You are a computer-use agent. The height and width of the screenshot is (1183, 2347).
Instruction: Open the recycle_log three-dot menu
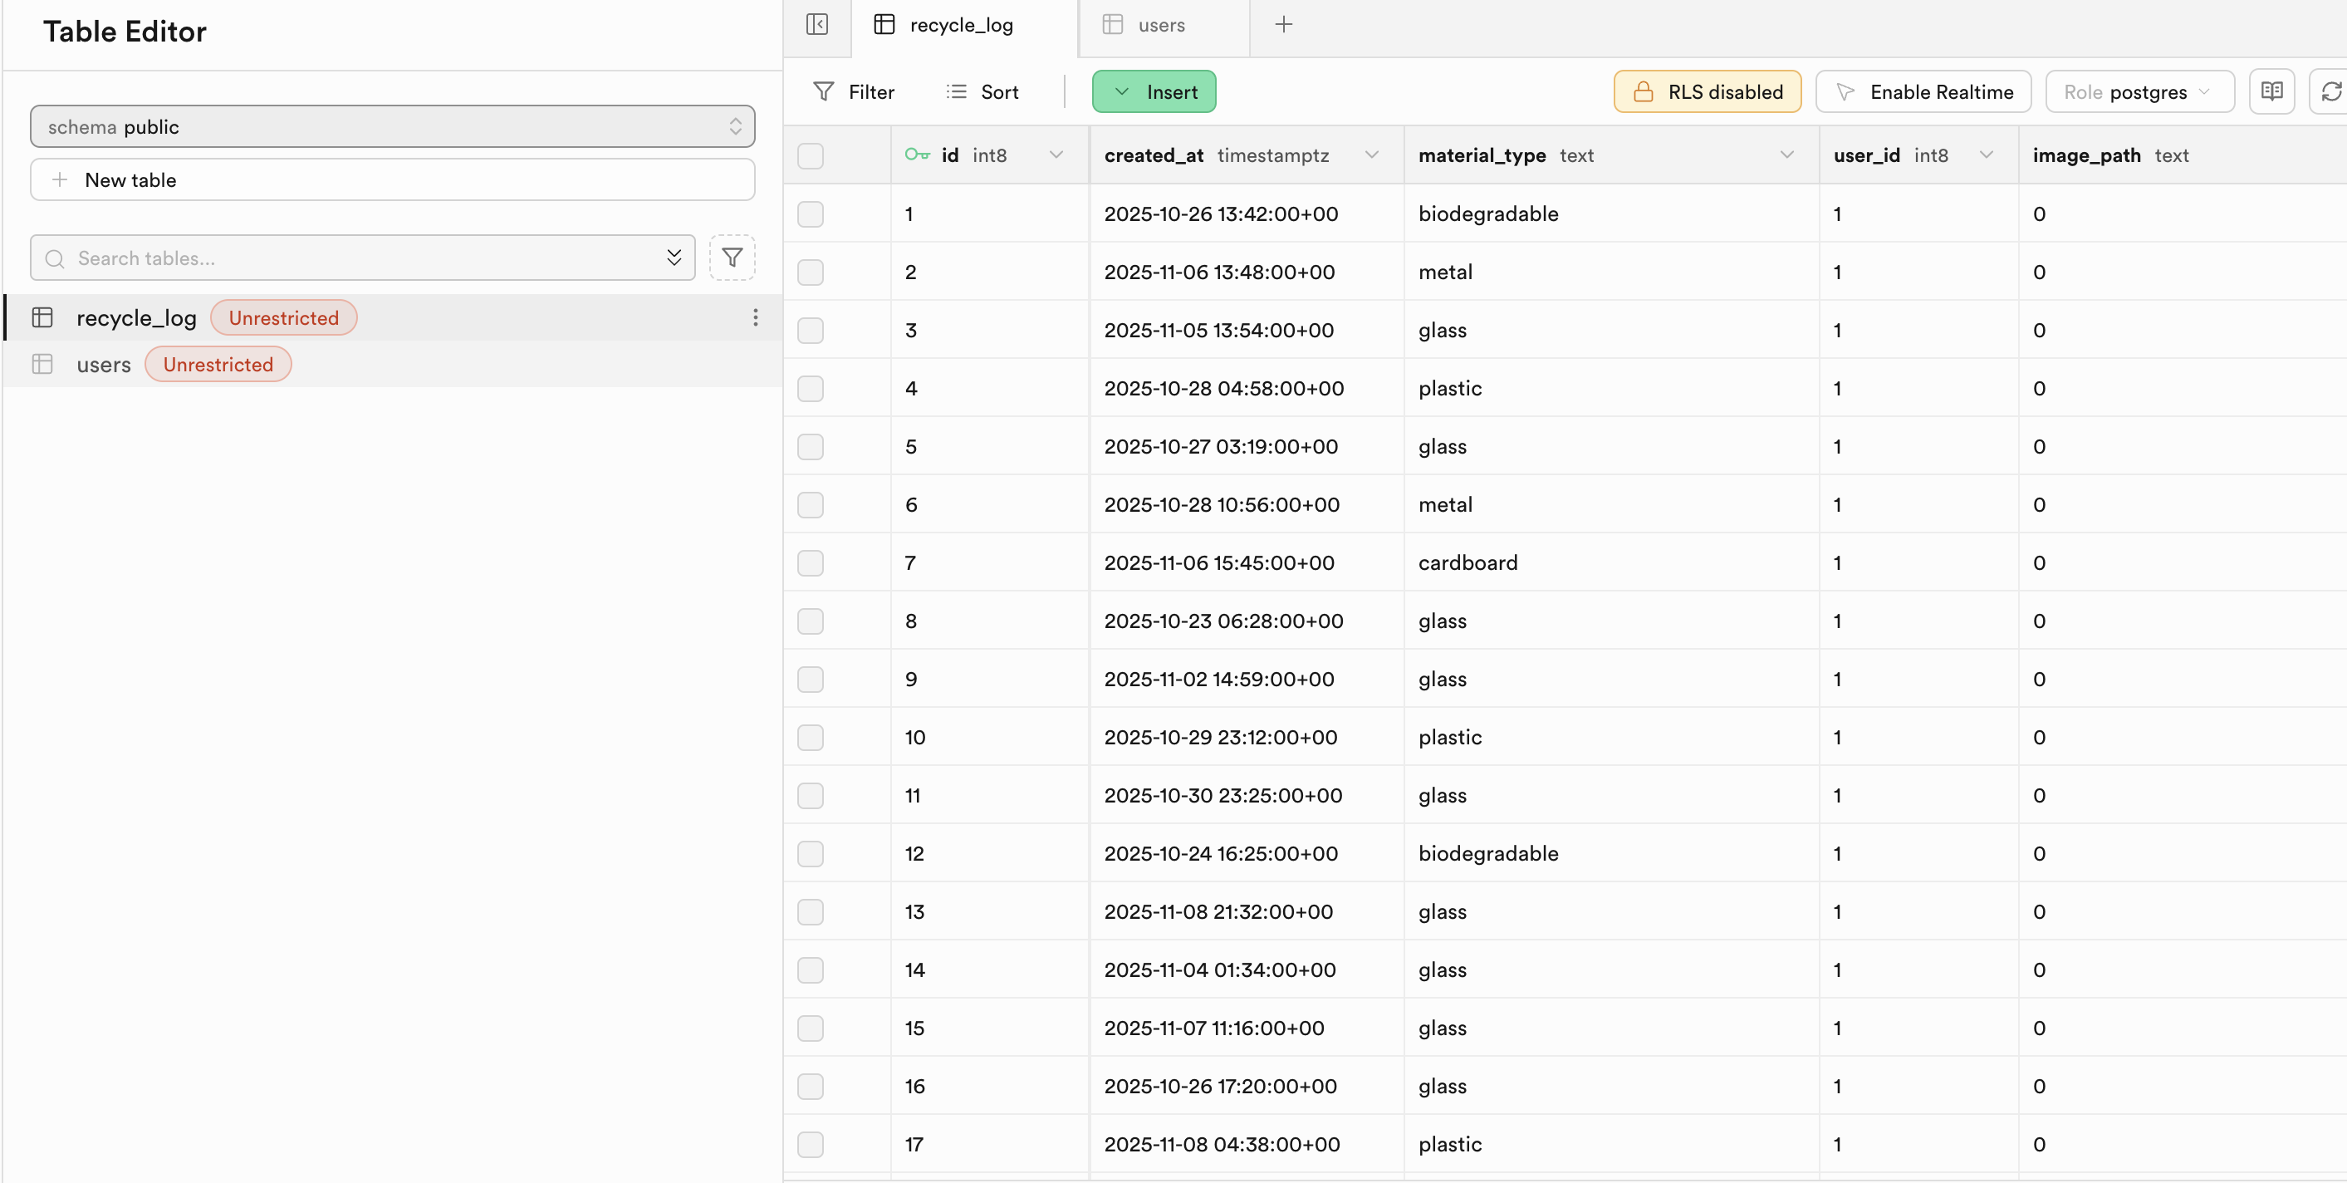coord(754,317)
